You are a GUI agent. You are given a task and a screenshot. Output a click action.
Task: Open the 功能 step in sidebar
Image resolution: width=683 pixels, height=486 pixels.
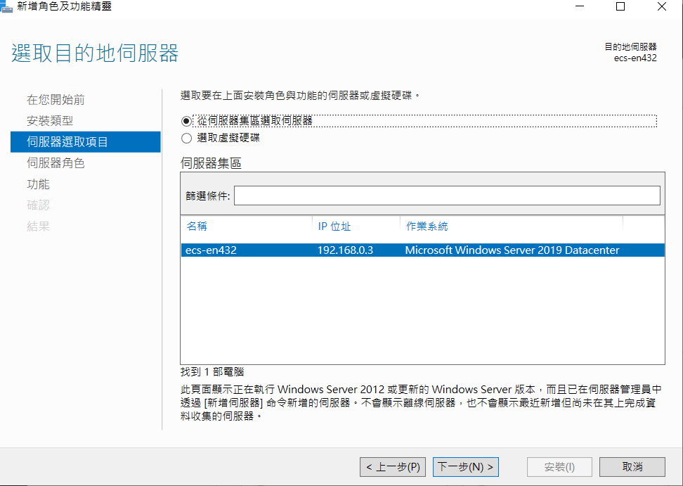(x=39, y=184)
